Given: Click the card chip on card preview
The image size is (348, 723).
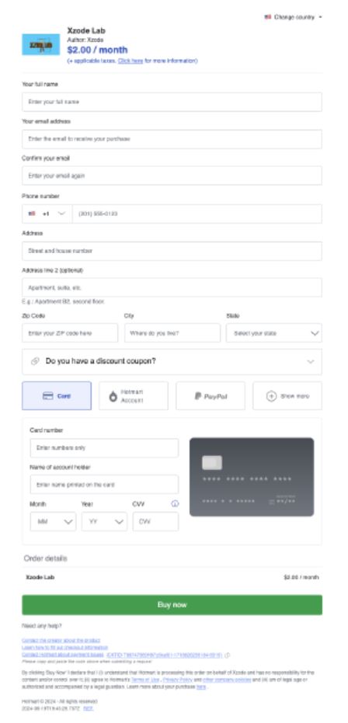Looking at the screenshot, I should coord(212,463).
